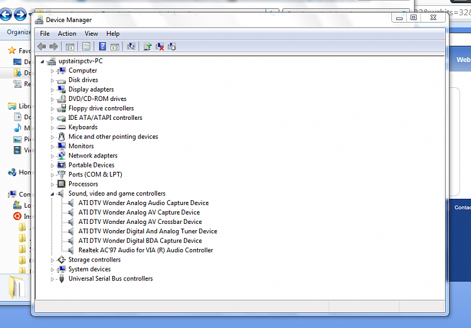Click the Back arrow in Device Manager toolbar
This screenshot has height=328, width=471.
tap(41, 46)
